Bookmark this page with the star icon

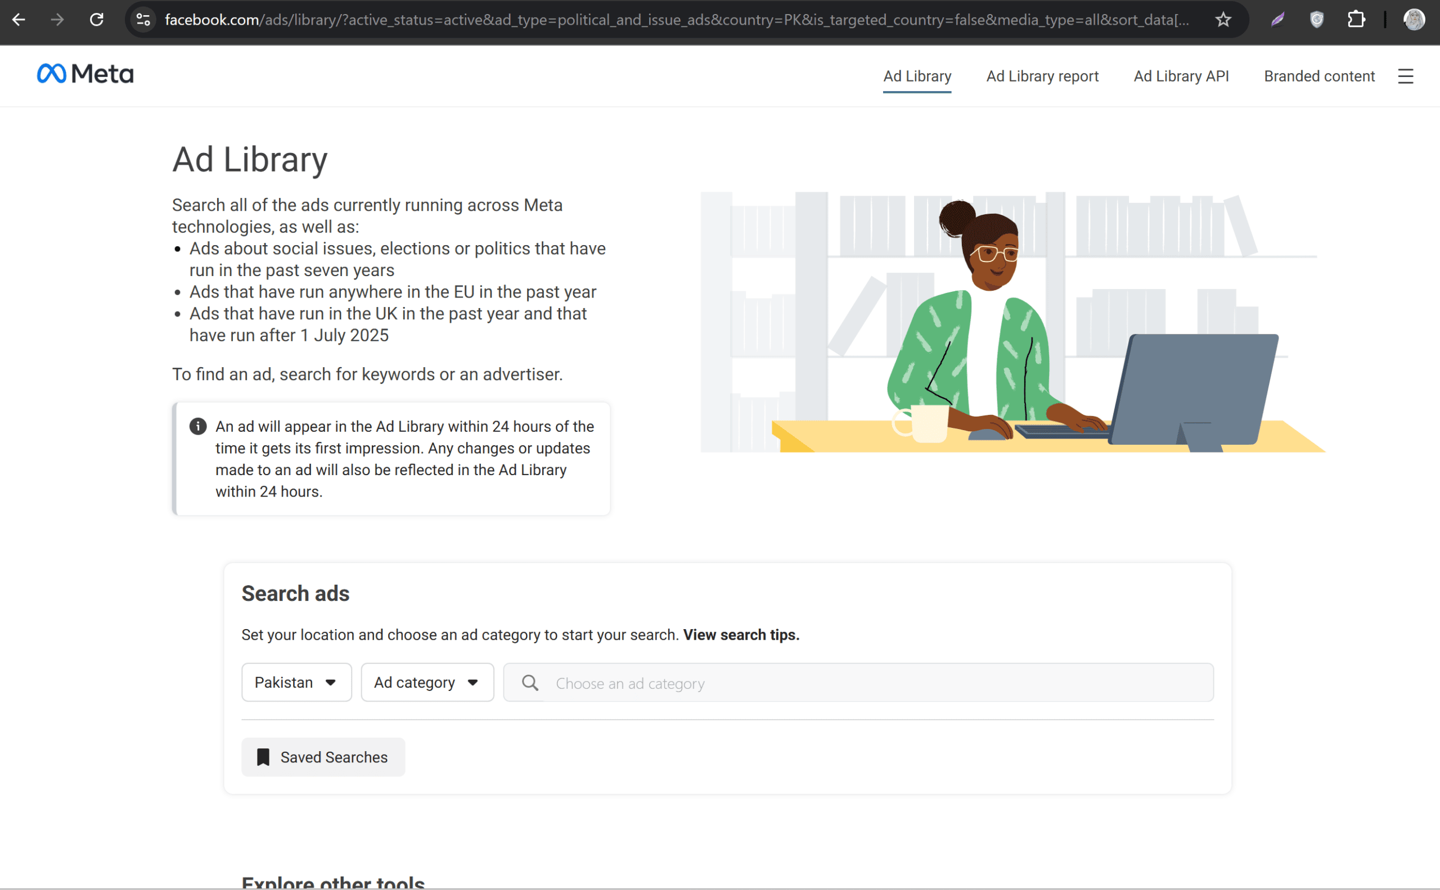pos(1223,20)
